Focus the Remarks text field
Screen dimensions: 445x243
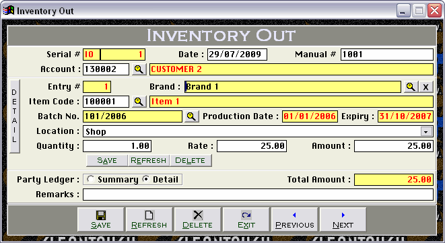coord(258,195)
